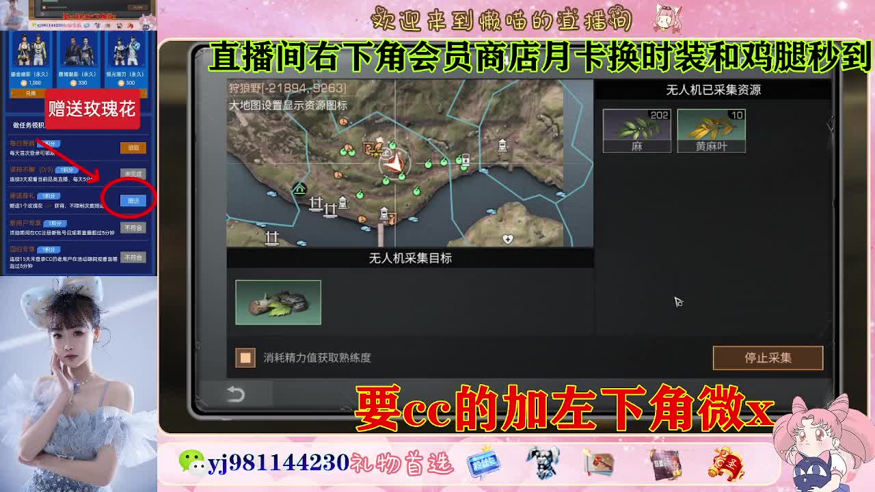Click a watchtower icon on the map
This screenshot has height=492, width=875.
pyautogui.click(x=502, y=146)
